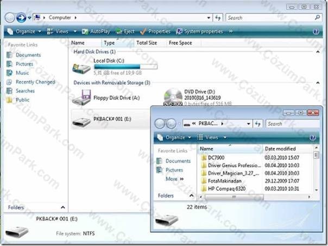
Task: Click AutoPlay in the toolbar
Action: (x=96, y=32)
